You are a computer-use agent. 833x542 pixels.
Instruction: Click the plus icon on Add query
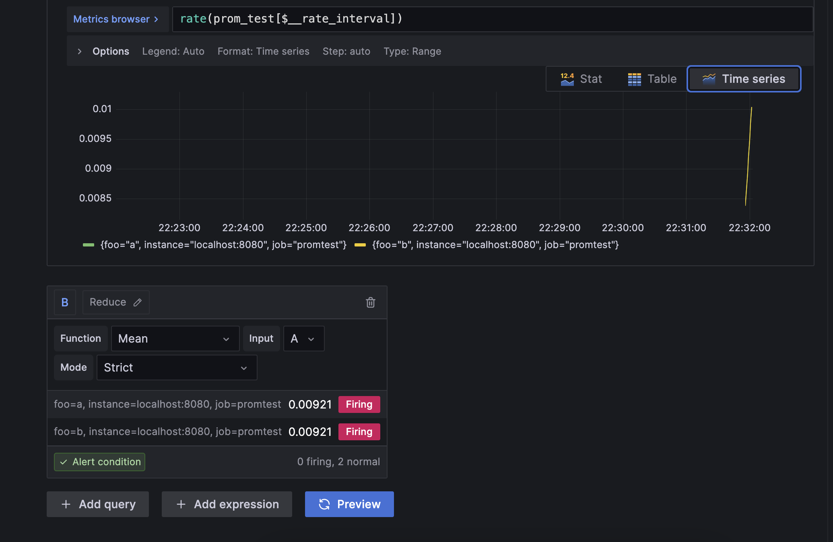coord(66,504)
